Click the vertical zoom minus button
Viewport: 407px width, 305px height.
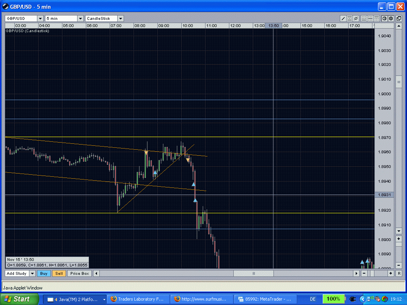399,265
